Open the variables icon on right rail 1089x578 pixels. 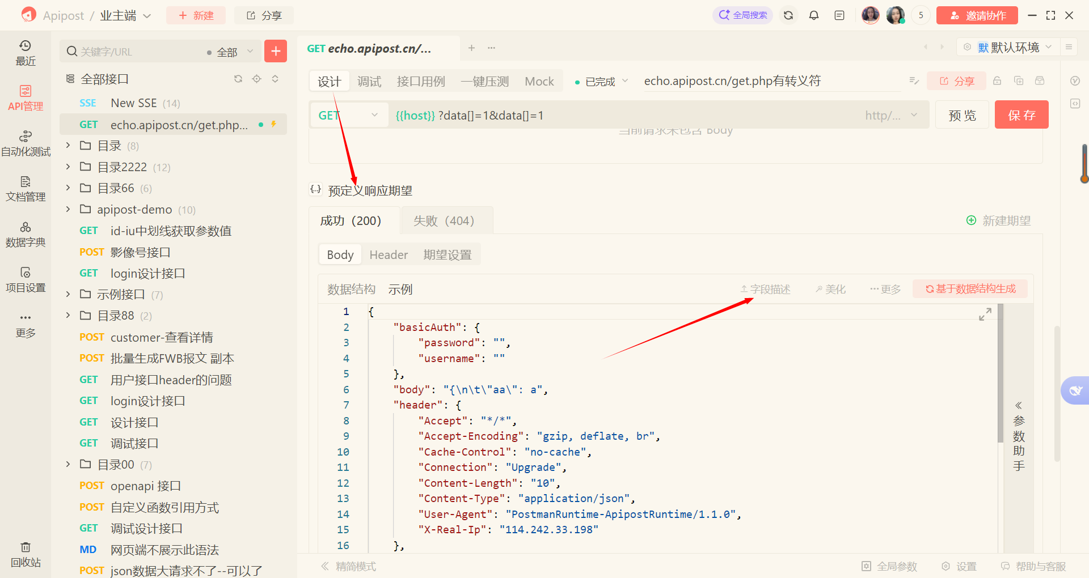click(1075, 81)
